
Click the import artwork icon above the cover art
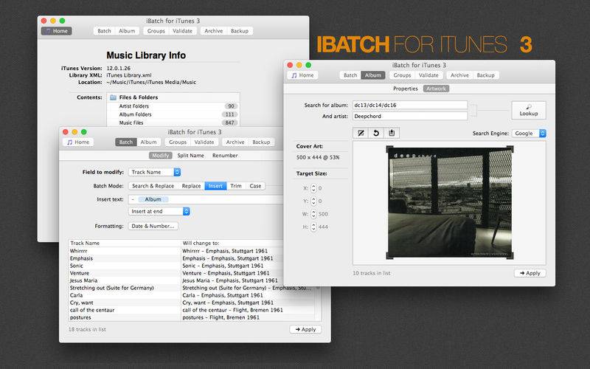click(x=392, y=133)
